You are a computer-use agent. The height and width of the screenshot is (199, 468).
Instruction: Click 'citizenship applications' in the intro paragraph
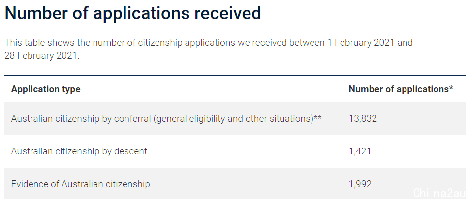[x=187, y=43]
